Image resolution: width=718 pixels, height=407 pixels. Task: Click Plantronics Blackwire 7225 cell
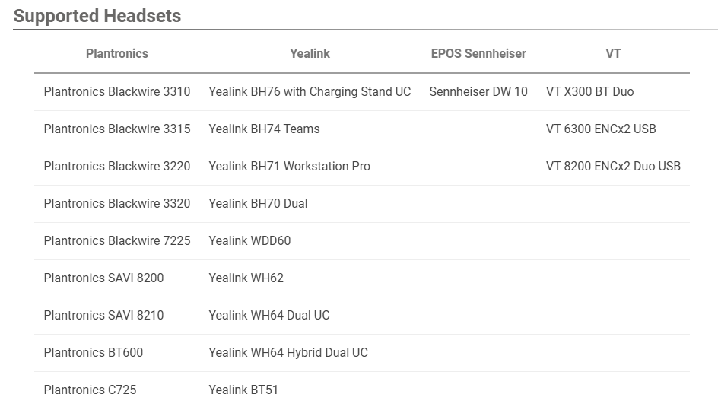[117, 240]
